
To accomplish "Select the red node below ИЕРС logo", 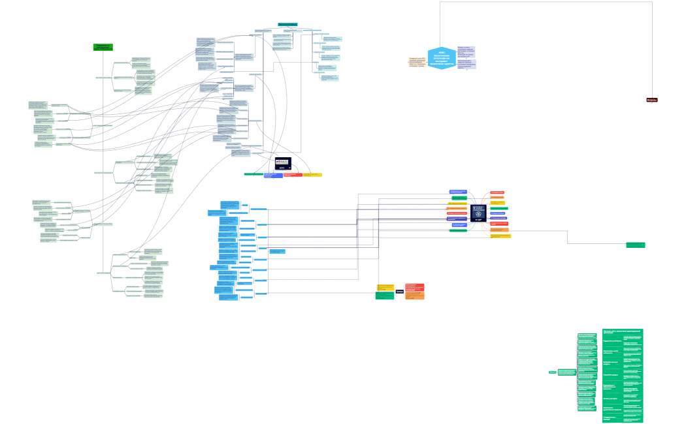I will (x=292, y=175).
